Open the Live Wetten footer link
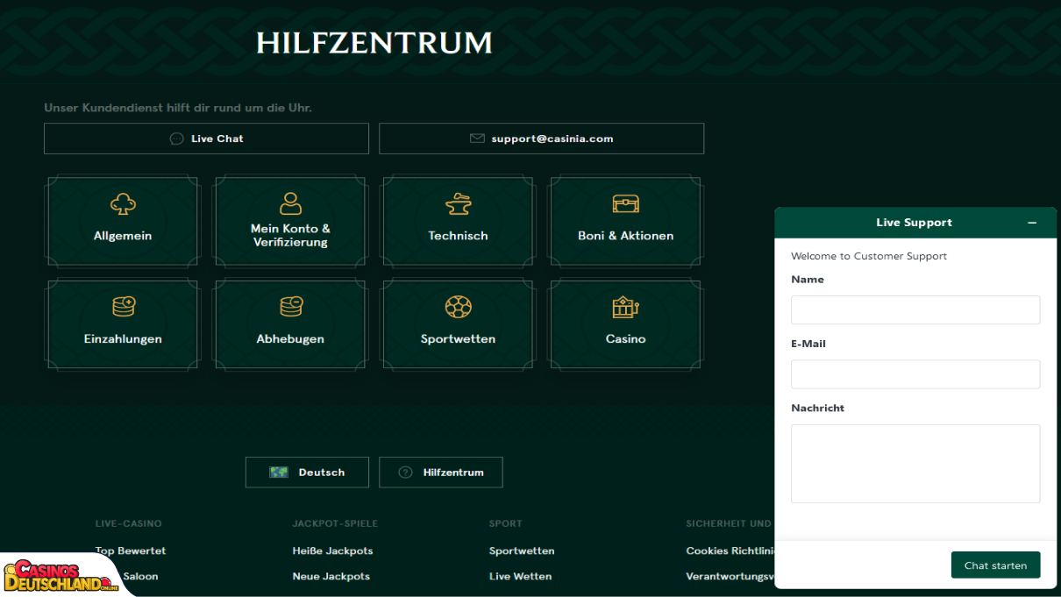1061x597 pixels. tap(520, 577)
